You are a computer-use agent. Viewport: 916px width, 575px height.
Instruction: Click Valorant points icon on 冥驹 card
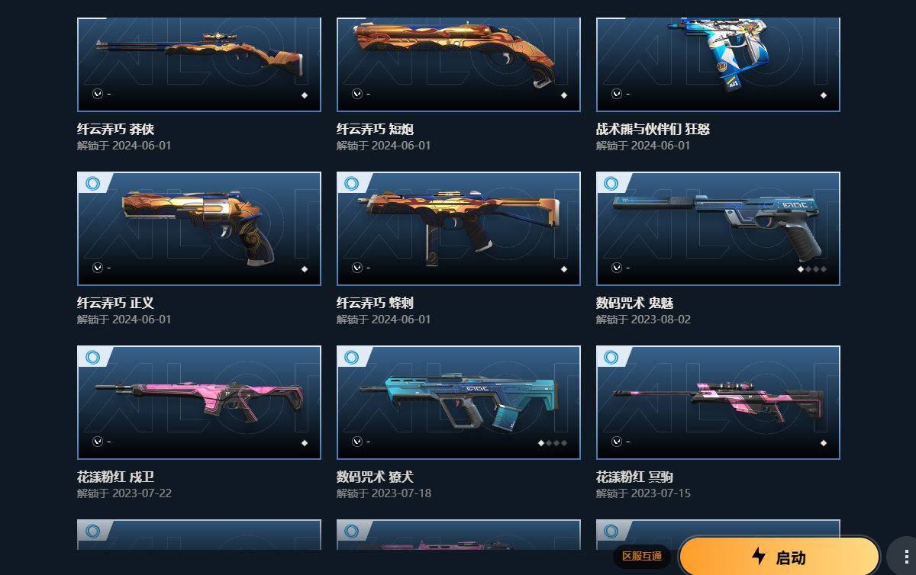click(x=616, y=442)
